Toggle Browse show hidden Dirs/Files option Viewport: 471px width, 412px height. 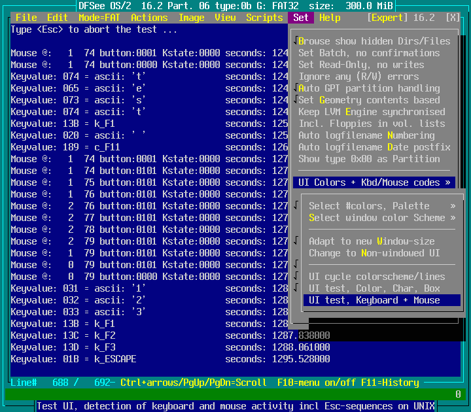coord(374,41)
